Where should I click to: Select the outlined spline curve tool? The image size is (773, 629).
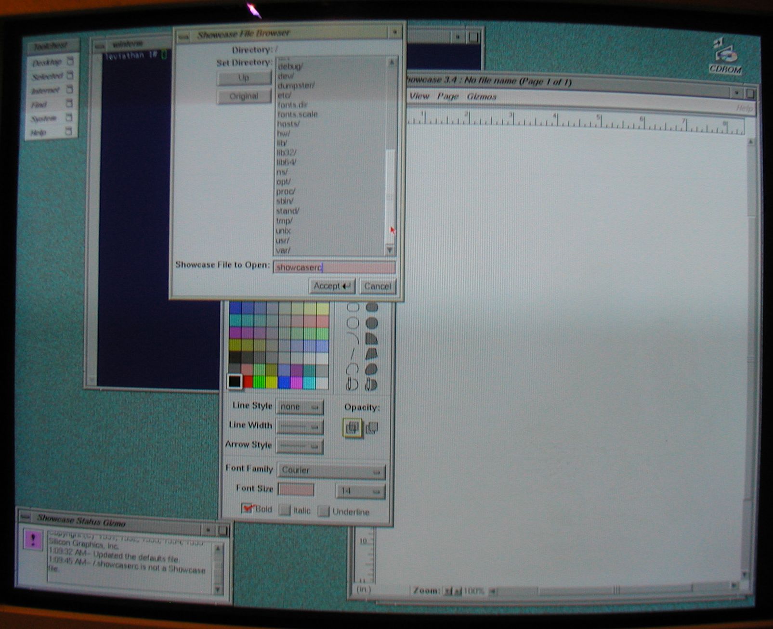click(x=353, y=370)
